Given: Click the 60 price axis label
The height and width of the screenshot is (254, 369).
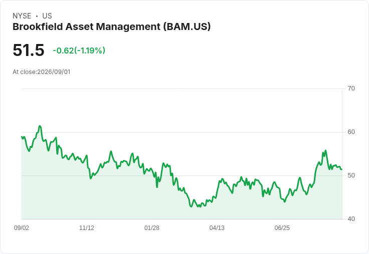Looking at the screenshot, I should [351, 132].
